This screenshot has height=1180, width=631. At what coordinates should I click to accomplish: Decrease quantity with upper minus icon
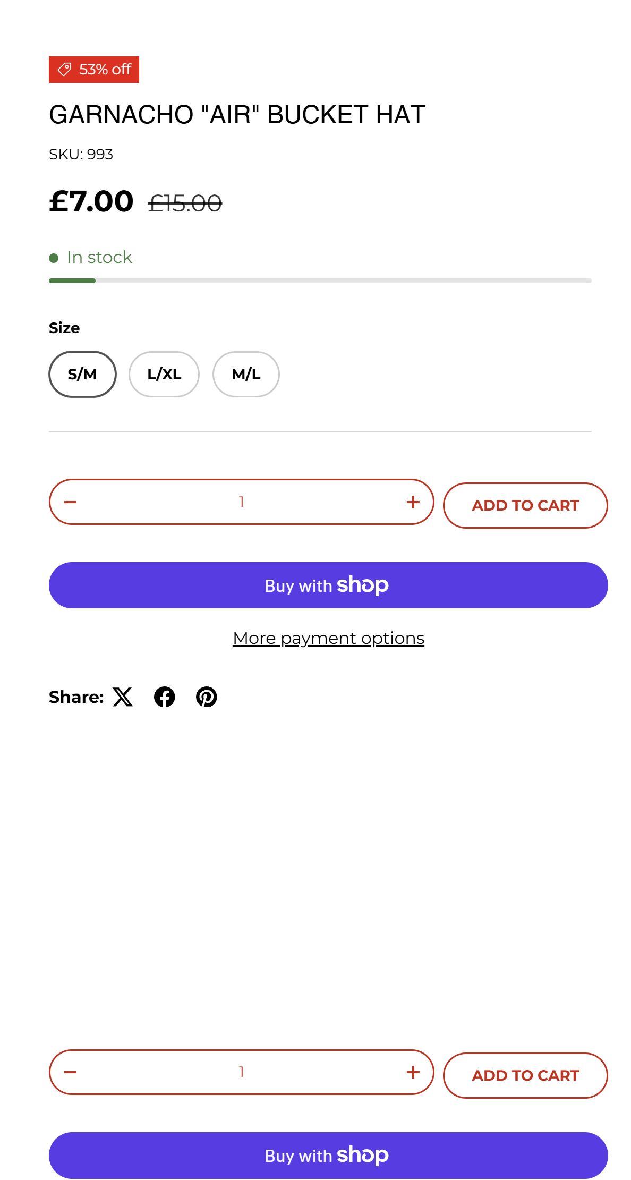(x=71, y=502)
